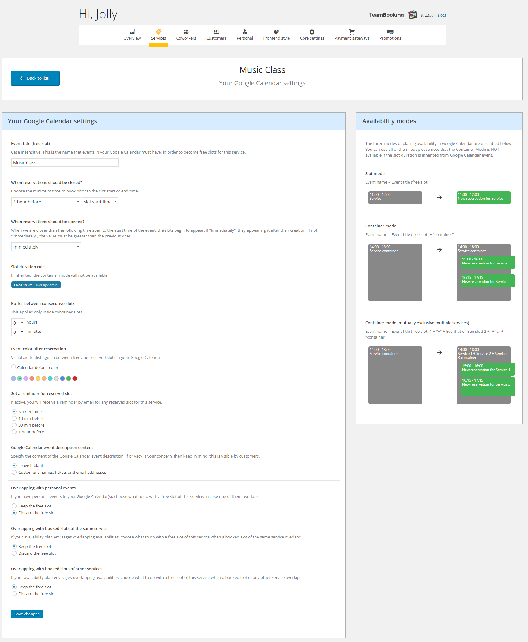Screen dimensions: 528x642
Task: Open the Overview tab
Action: pos(132,35)
